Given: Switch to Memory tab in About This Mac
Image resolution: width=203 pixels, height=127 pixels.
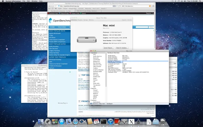Looking at the screenshot, I should tap(91, 20).
